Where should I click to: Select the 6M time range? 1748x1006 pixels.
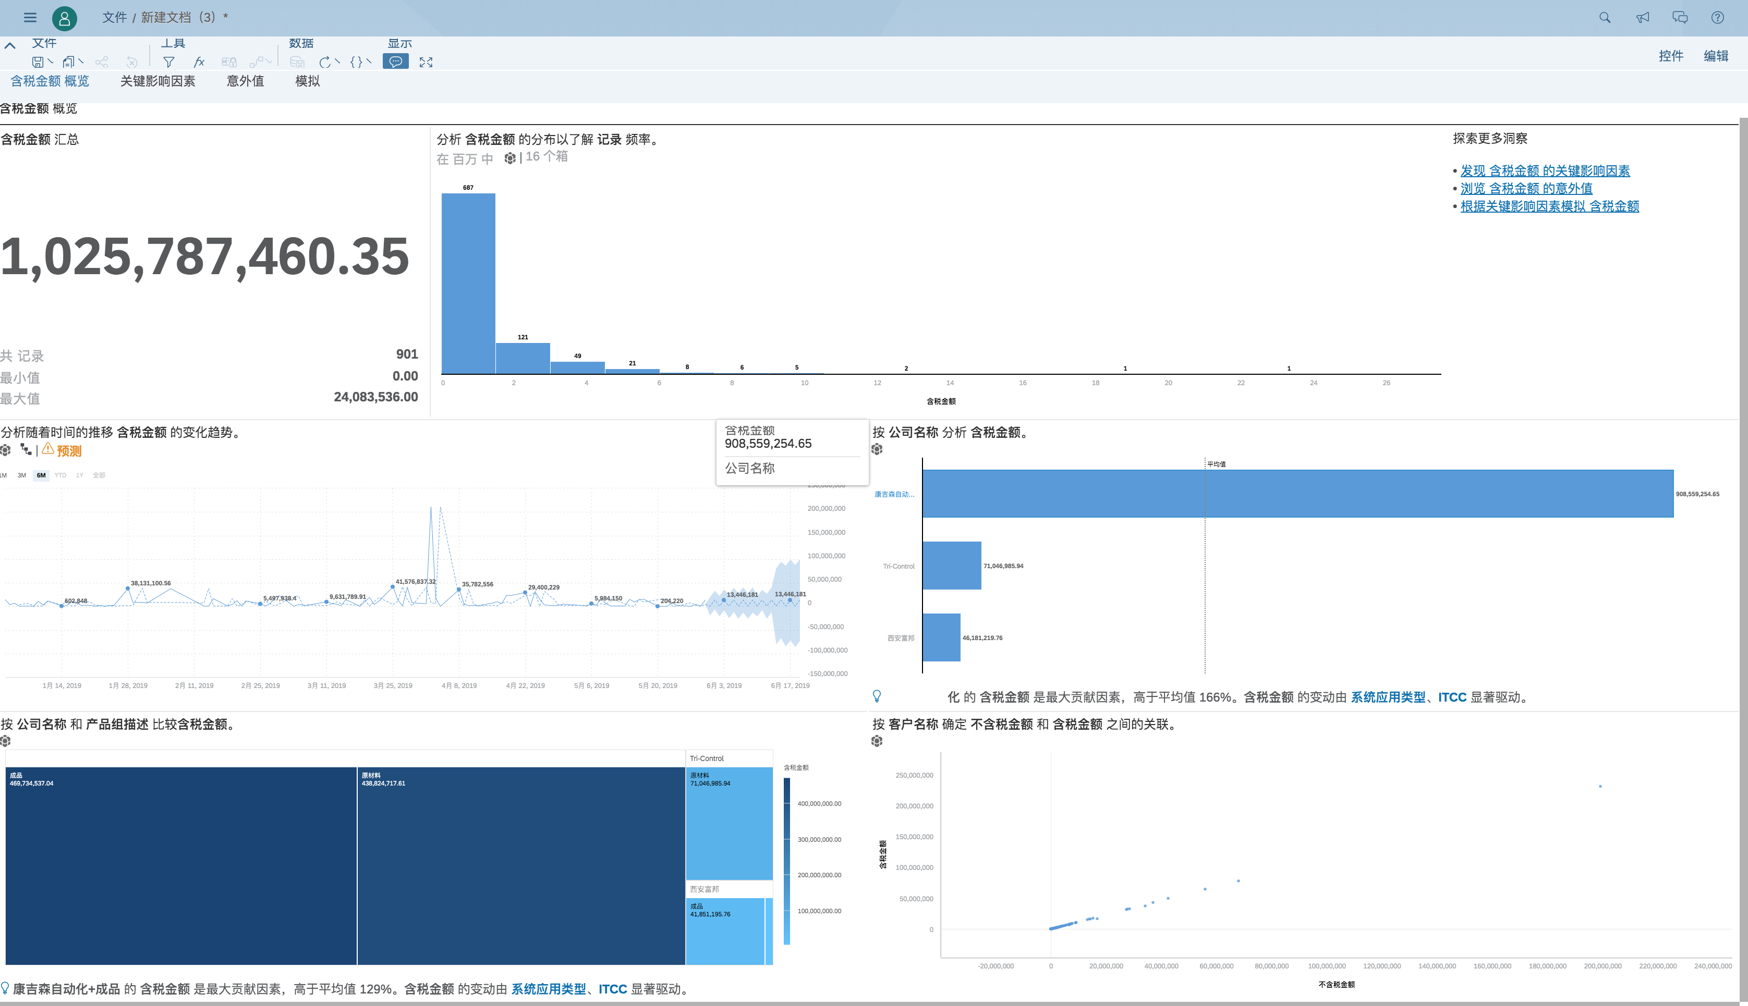tap(42, 475)
